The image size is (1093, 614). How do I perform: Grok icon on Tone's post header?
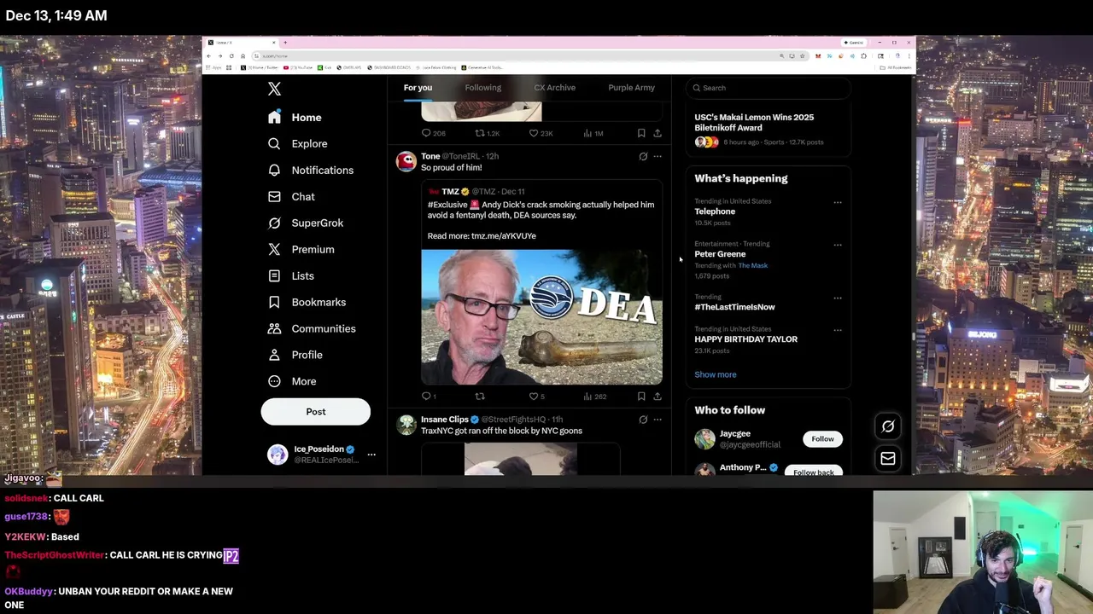(x=643, y=157)
